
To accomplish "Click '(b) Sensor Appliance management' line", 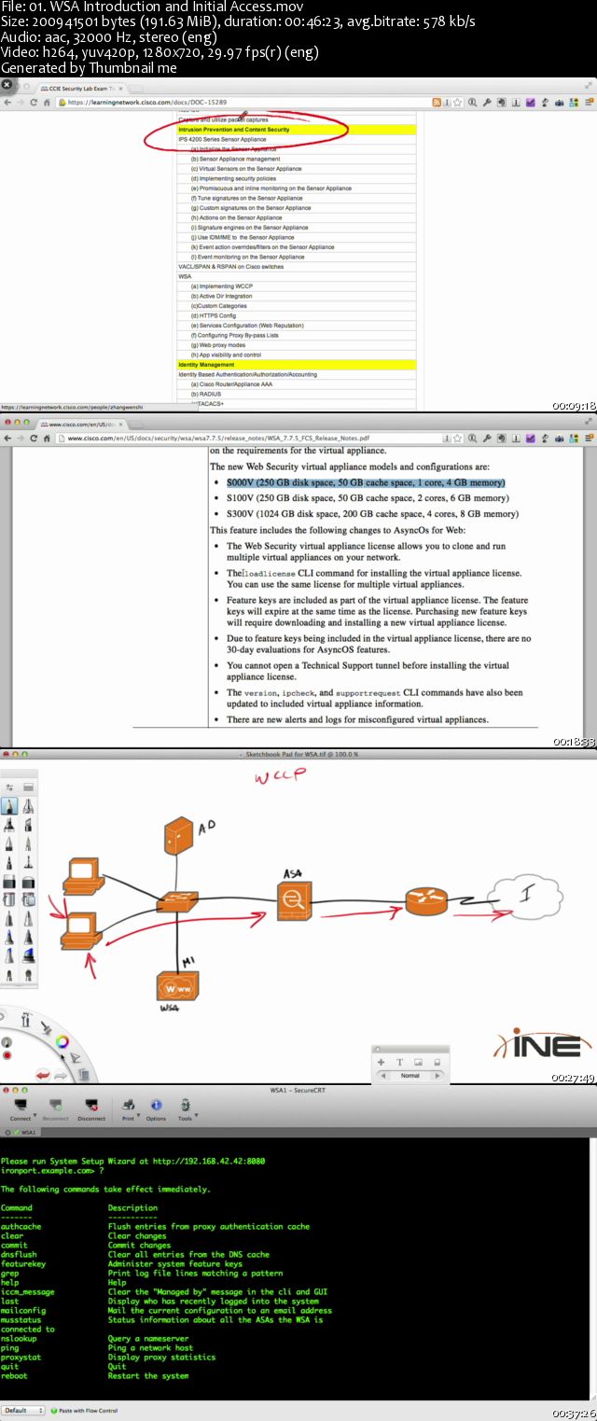I will [x=235, y=159].
